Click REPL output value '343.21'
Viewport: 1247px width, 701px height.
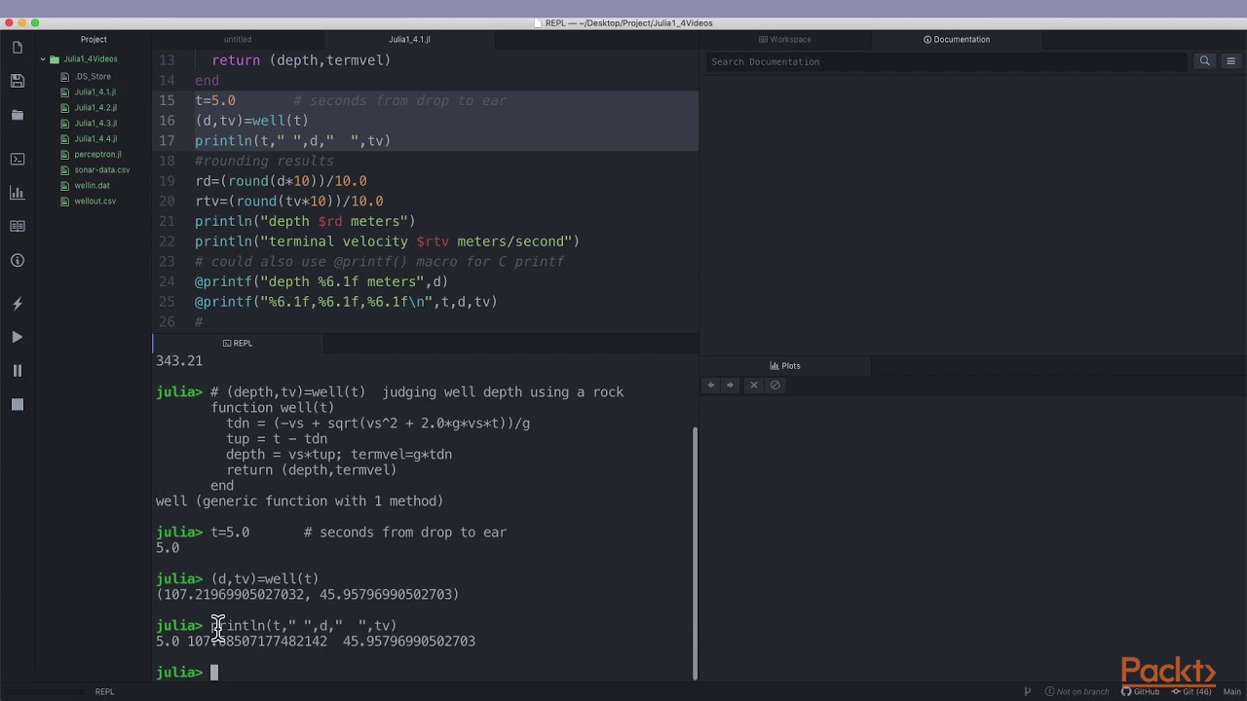click(x=179, y=360)
